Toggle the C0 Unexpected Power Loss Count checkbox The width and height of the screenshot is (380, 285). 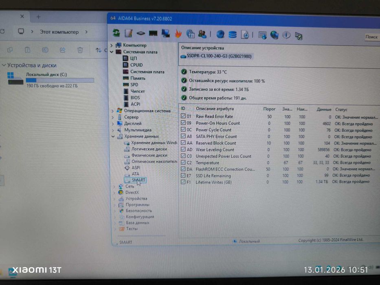click(x=183, y=156)
